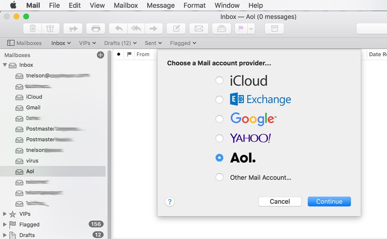Click the Flagged flag icon in sidebar
387x239 pixels.
(x=12, y=225)
